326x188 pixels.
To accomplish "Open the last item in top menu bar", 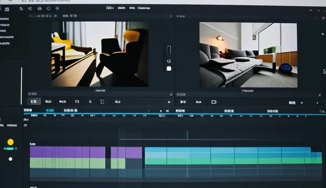I will point(144,8).
